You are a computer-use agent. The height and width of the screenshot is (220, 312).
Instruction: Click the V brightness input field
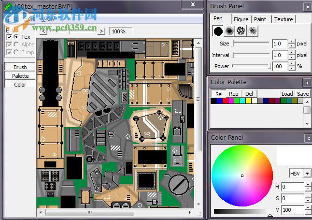pyautogui.click(x=293, y=210)
